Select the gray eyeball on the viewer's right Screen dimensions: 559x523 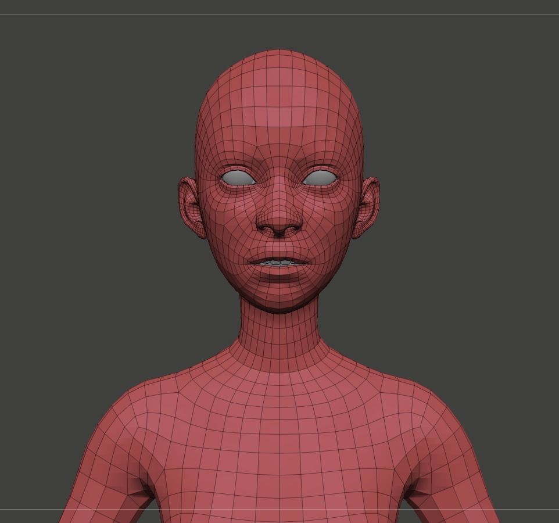[320, 178]
